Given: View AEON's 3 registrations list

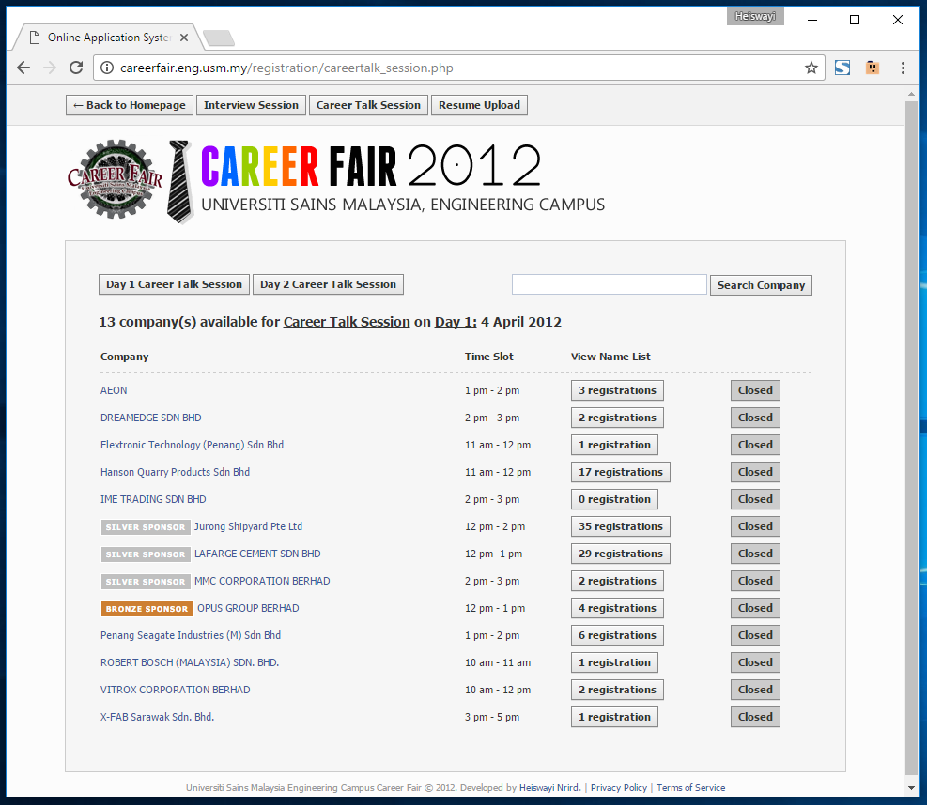Looking at the screenshot, I should [x=617, y=390].
